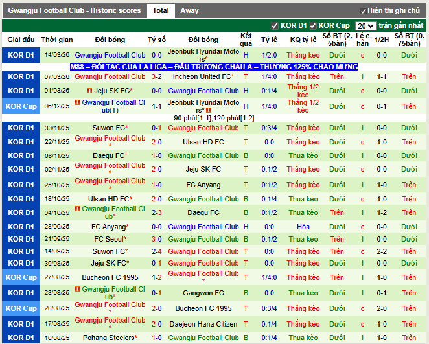This screenshot has height=344, width=429.
Task: Uncheck the KOR Cup filter checkbox
Action: pos(313,26)
